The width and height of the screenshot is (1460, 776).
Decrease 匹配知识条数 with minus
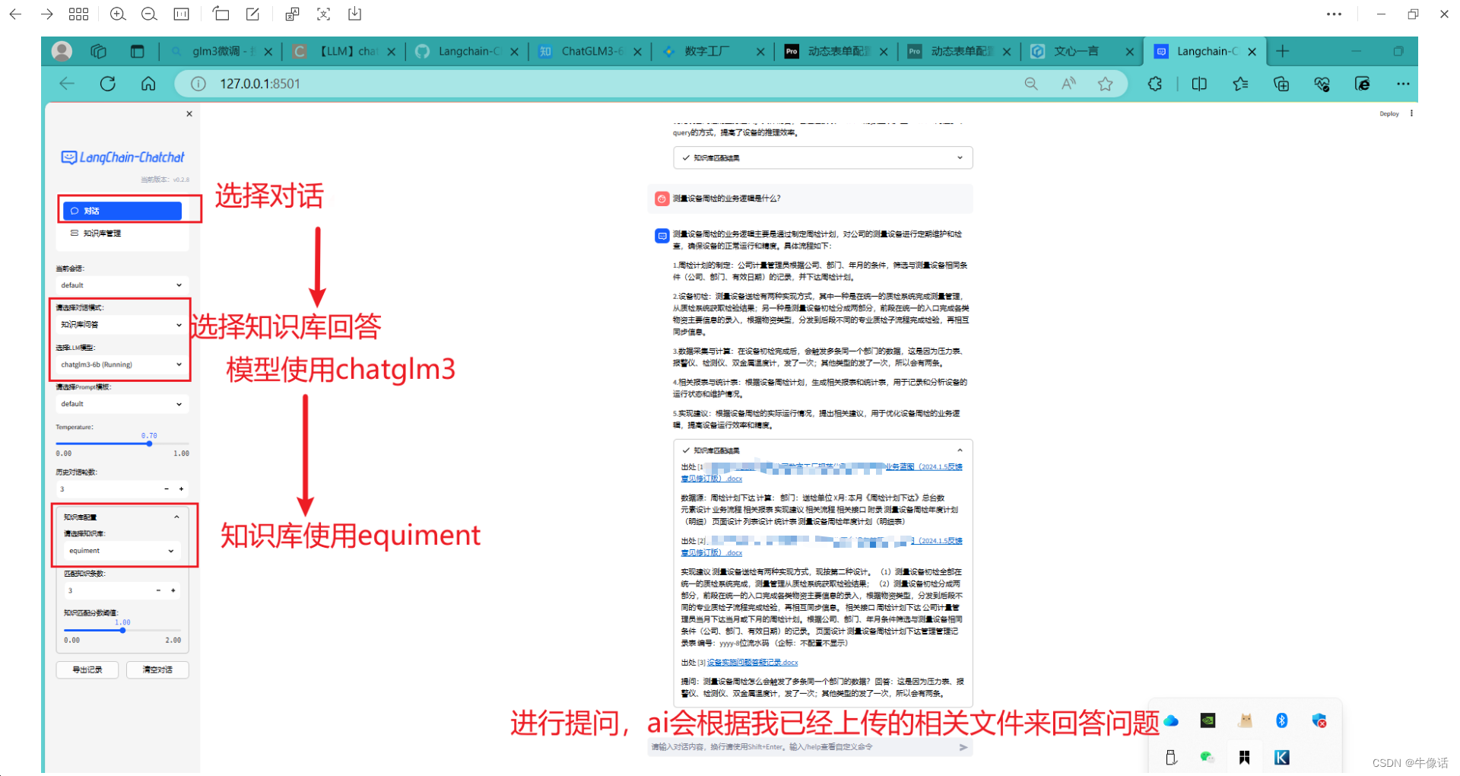(x=158, y=590)
